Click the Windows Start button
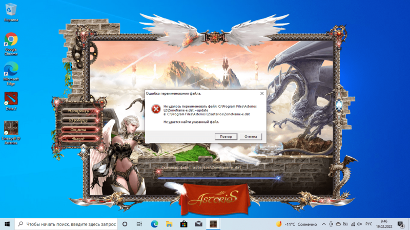This screenshot has width=410, height=230. (7, 224)
